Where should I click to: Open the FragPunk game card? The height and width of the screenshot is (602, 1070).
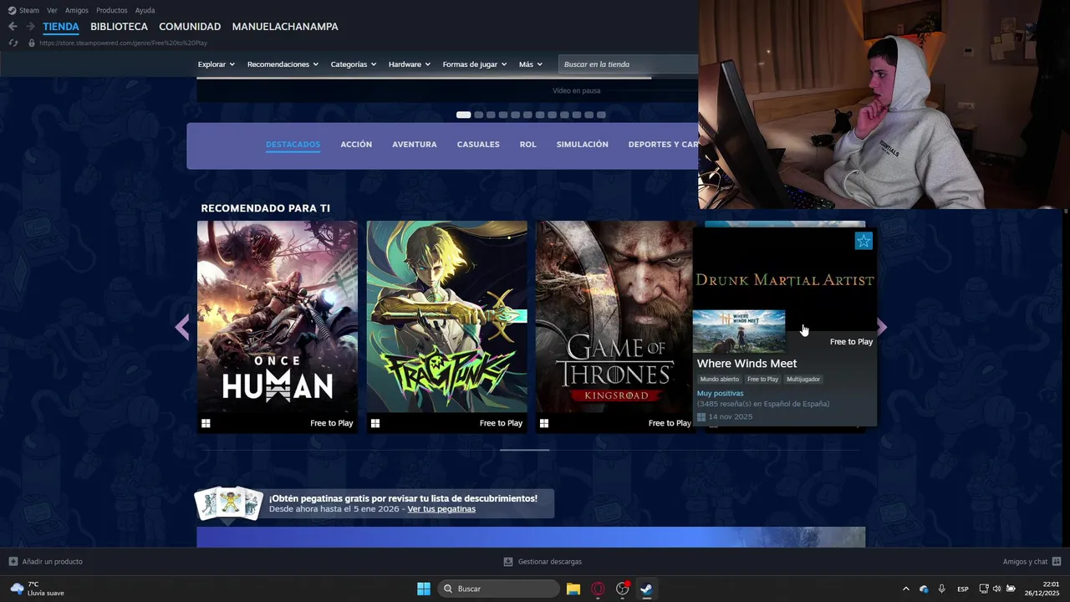(x=447, y=327)
